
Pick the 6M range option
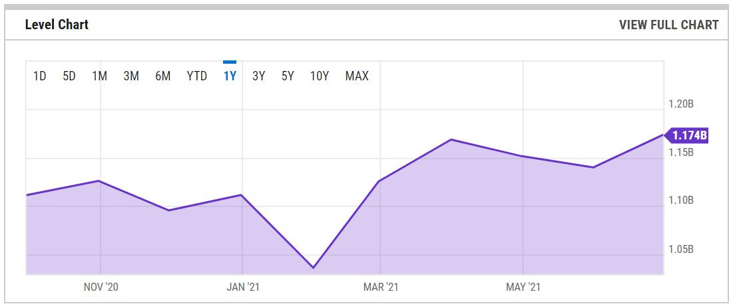(x=163, y=76)
